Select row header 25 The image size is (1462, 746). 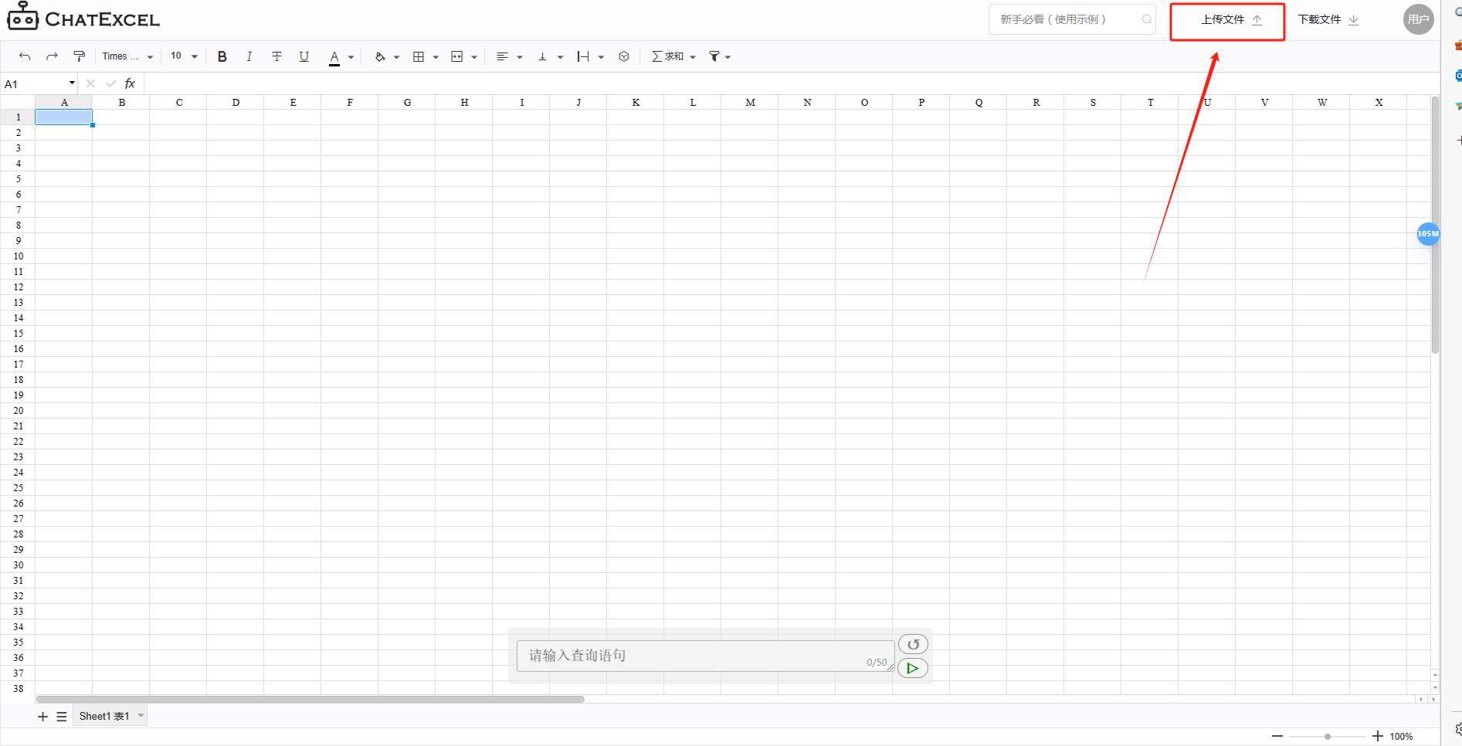[18, 487]
